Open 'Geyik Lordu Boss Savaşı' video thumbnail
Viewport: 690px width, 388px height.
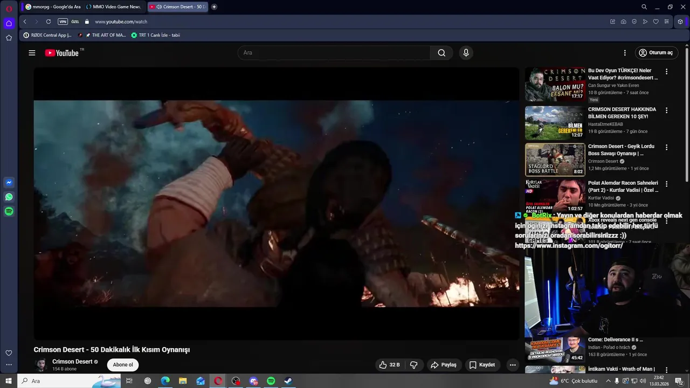tap(555, 160)
